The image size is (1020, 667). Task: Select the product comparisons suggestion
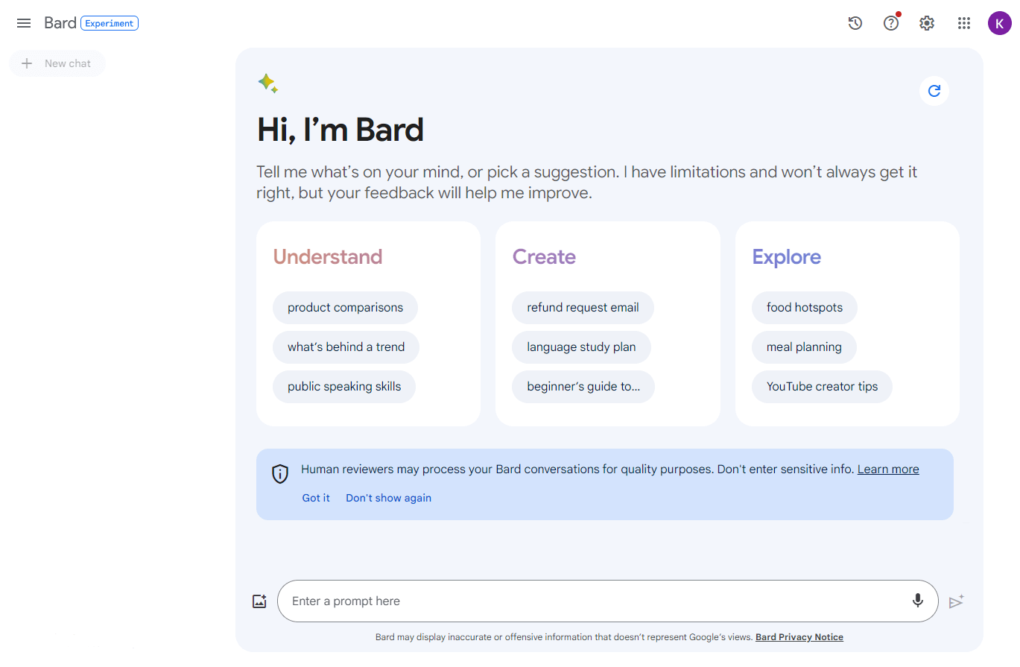(x=345, y=308)
